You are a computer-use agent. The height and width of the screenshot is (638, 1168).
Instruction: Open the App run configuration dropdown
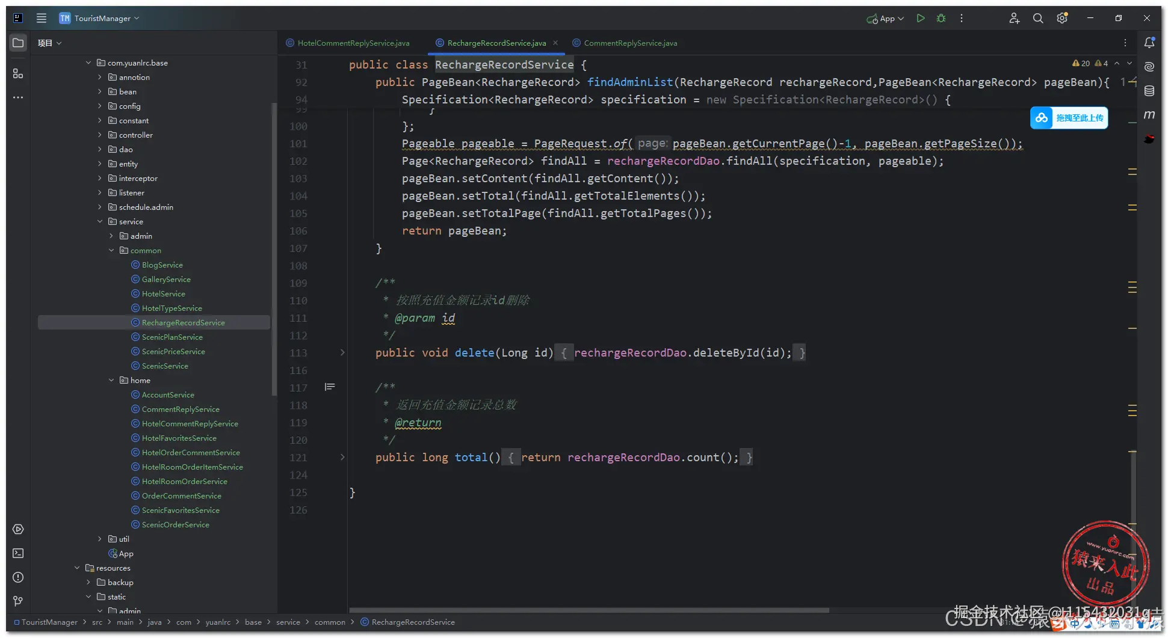coord(885,19)
